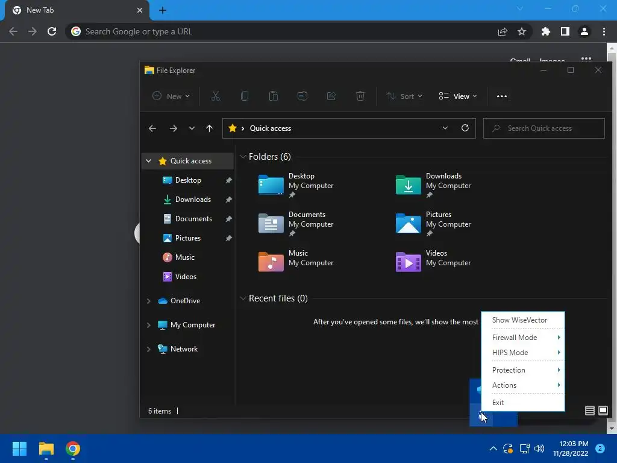
Task: Go forward in File Explorer navigation
Action: pyautogui.click(x=173, y=128)
